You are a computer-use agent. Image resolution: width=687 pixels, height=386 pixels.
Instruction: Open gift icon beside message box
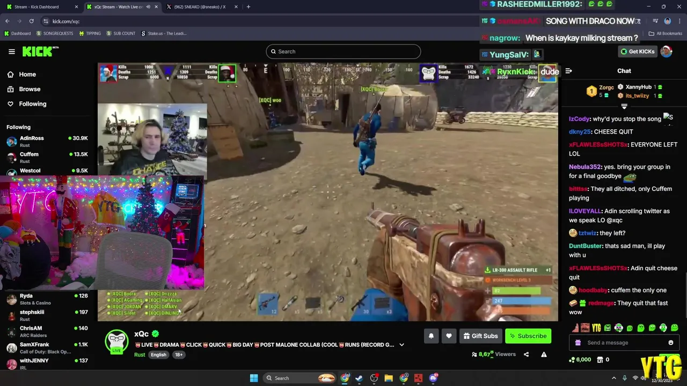[x=578, y=343]
